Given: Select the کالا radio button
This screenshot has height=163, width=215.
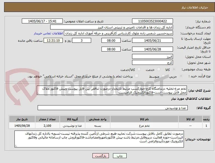Looking at the screenshot, I should click(x=174, y=69).
